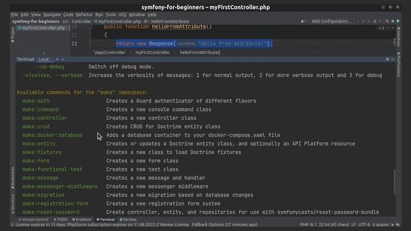Change 4 spaces indent setting
This screenshot has width=411, height=231.
[x=381, y=225]
